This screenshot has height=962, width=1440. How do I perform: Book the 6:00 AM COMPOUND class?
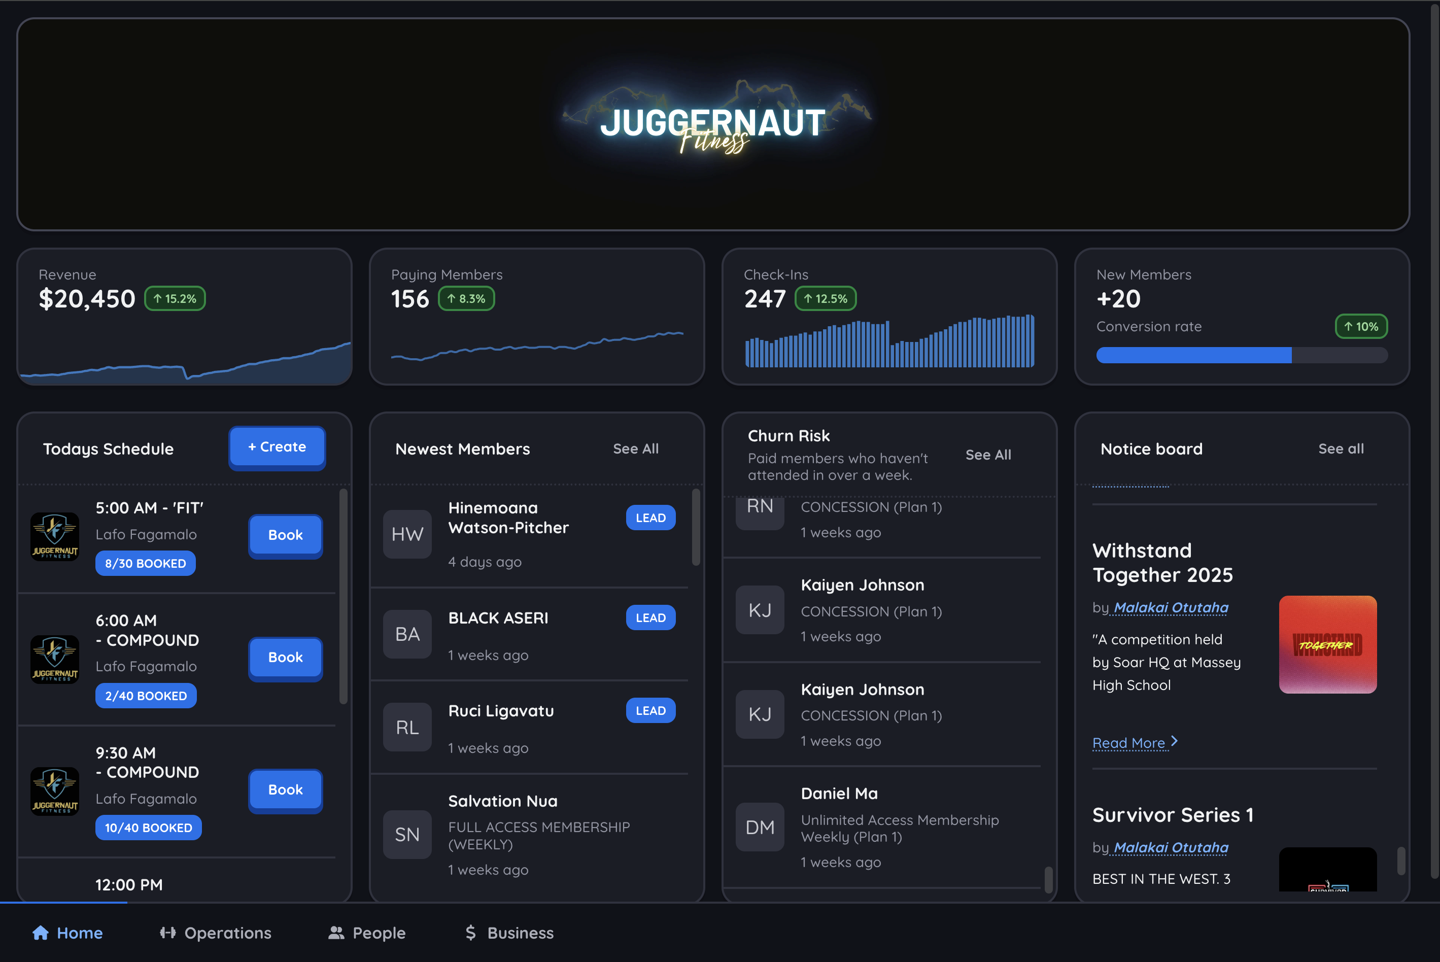point(285,658)
